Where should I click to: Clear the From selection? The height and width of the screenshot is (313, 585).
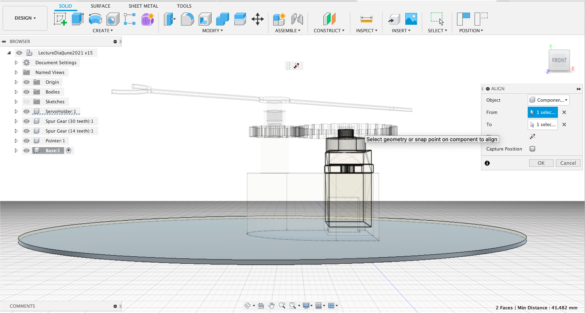point(564,112)
